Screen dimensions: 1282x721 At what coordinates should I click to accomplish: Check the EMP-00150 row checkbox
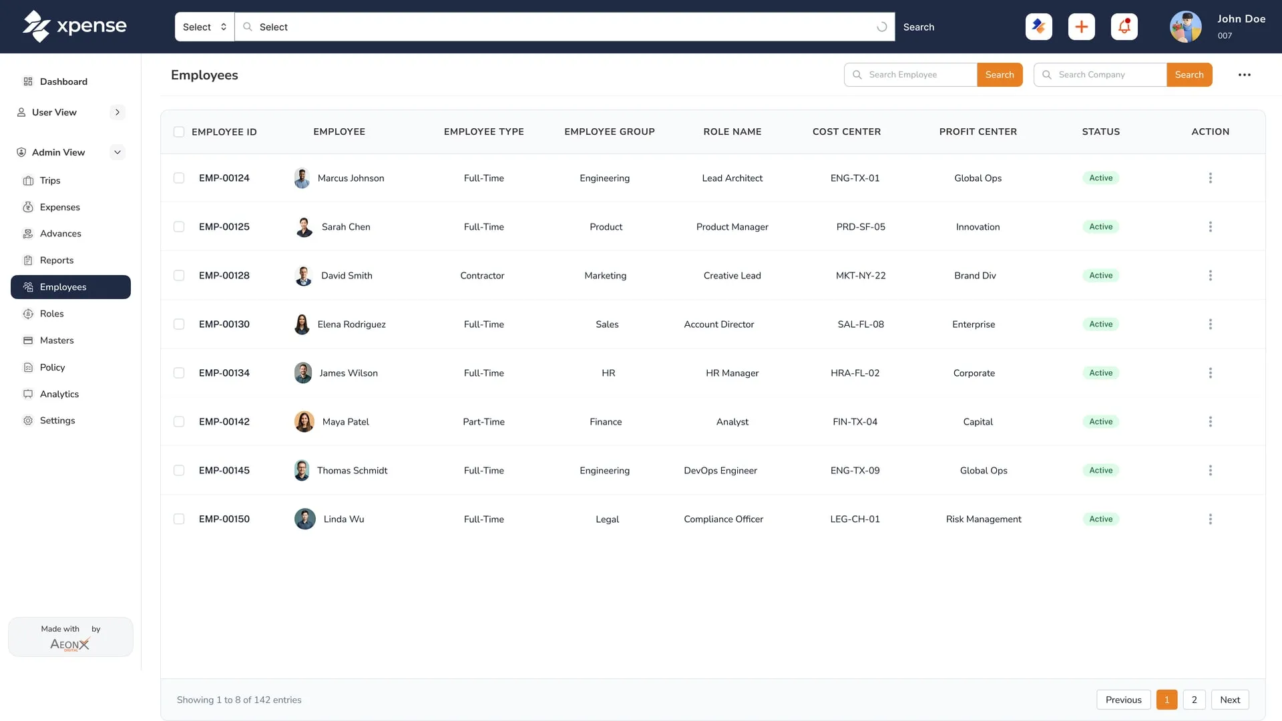179,519
